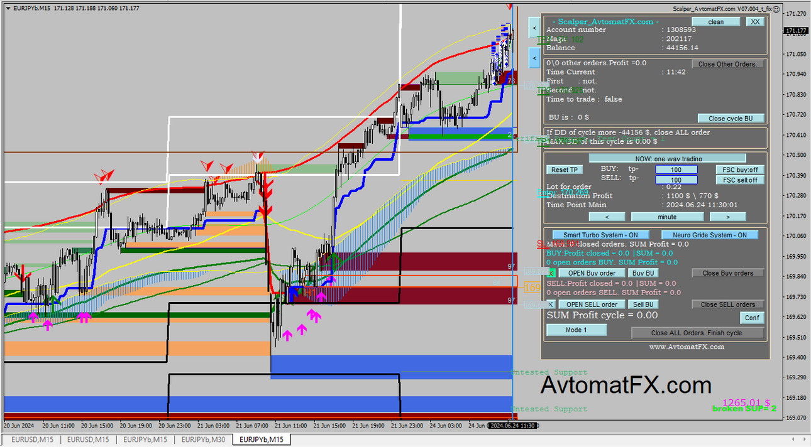Collapse panel with '<' button beside Scalper title
The image size is (811, 447).
click(x=533, y=28)
